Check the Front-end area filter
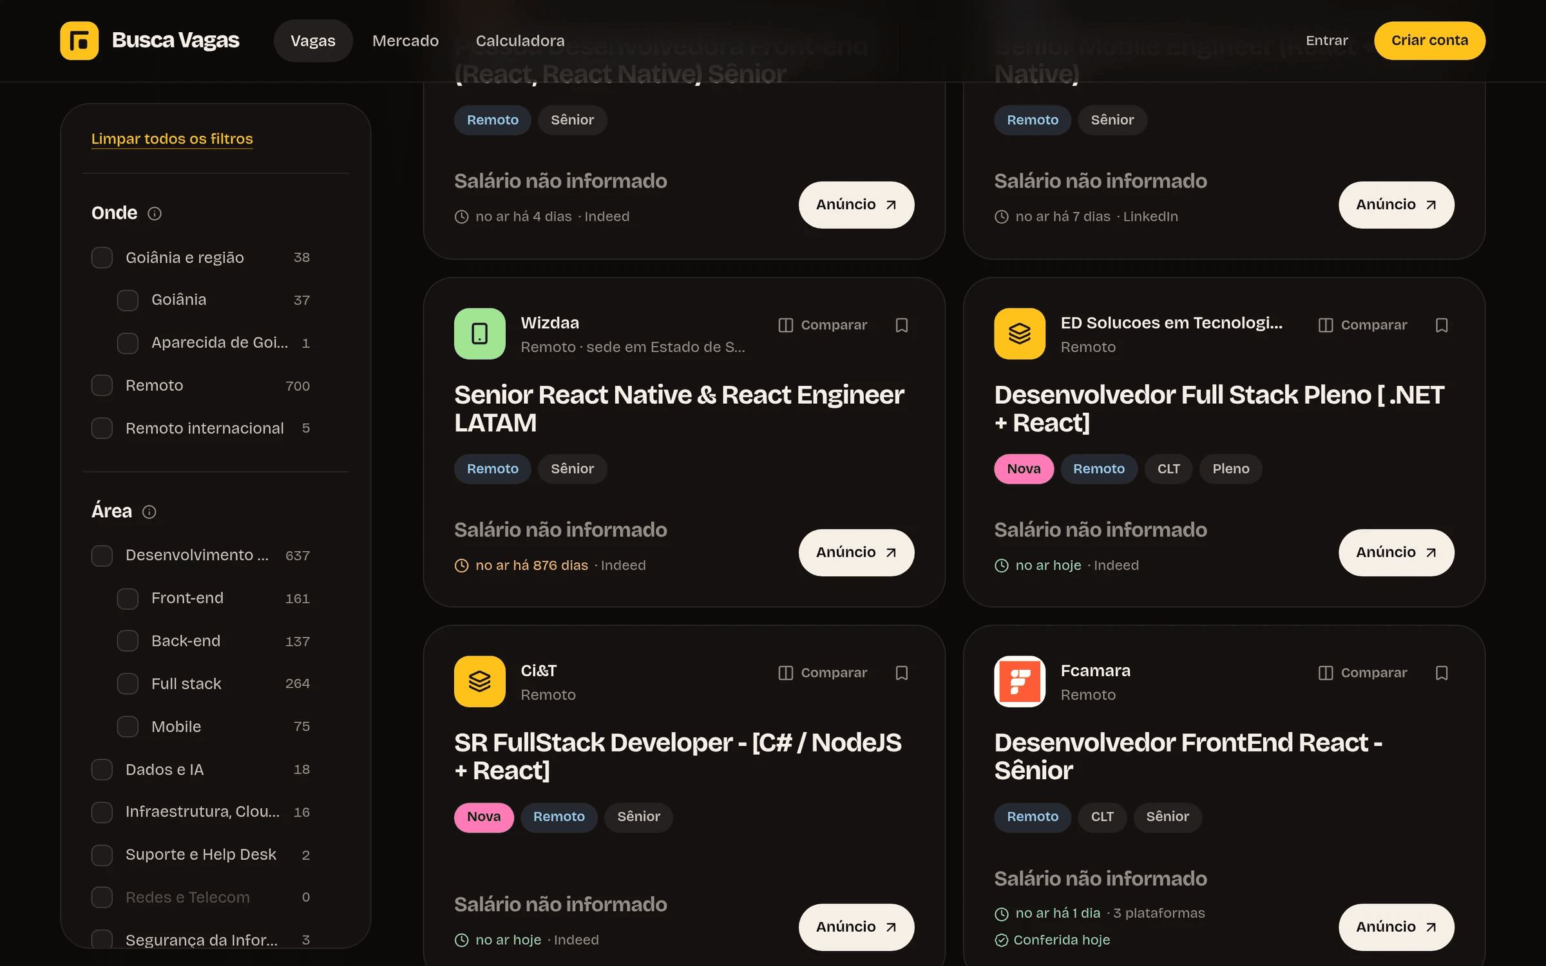Image resolution: width=1546 pixels, height=966 pixels. tap(128, 599)
